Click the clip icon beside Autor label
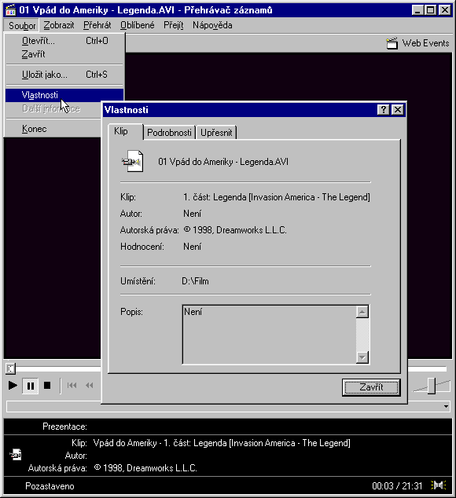 pyautogui.click(x=16, y=455)
